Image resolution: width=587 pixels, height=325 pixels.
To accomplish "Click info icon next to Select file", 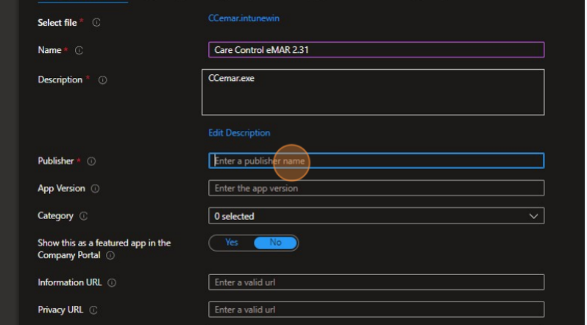I will pyautogui.click(x=96, y=23).
